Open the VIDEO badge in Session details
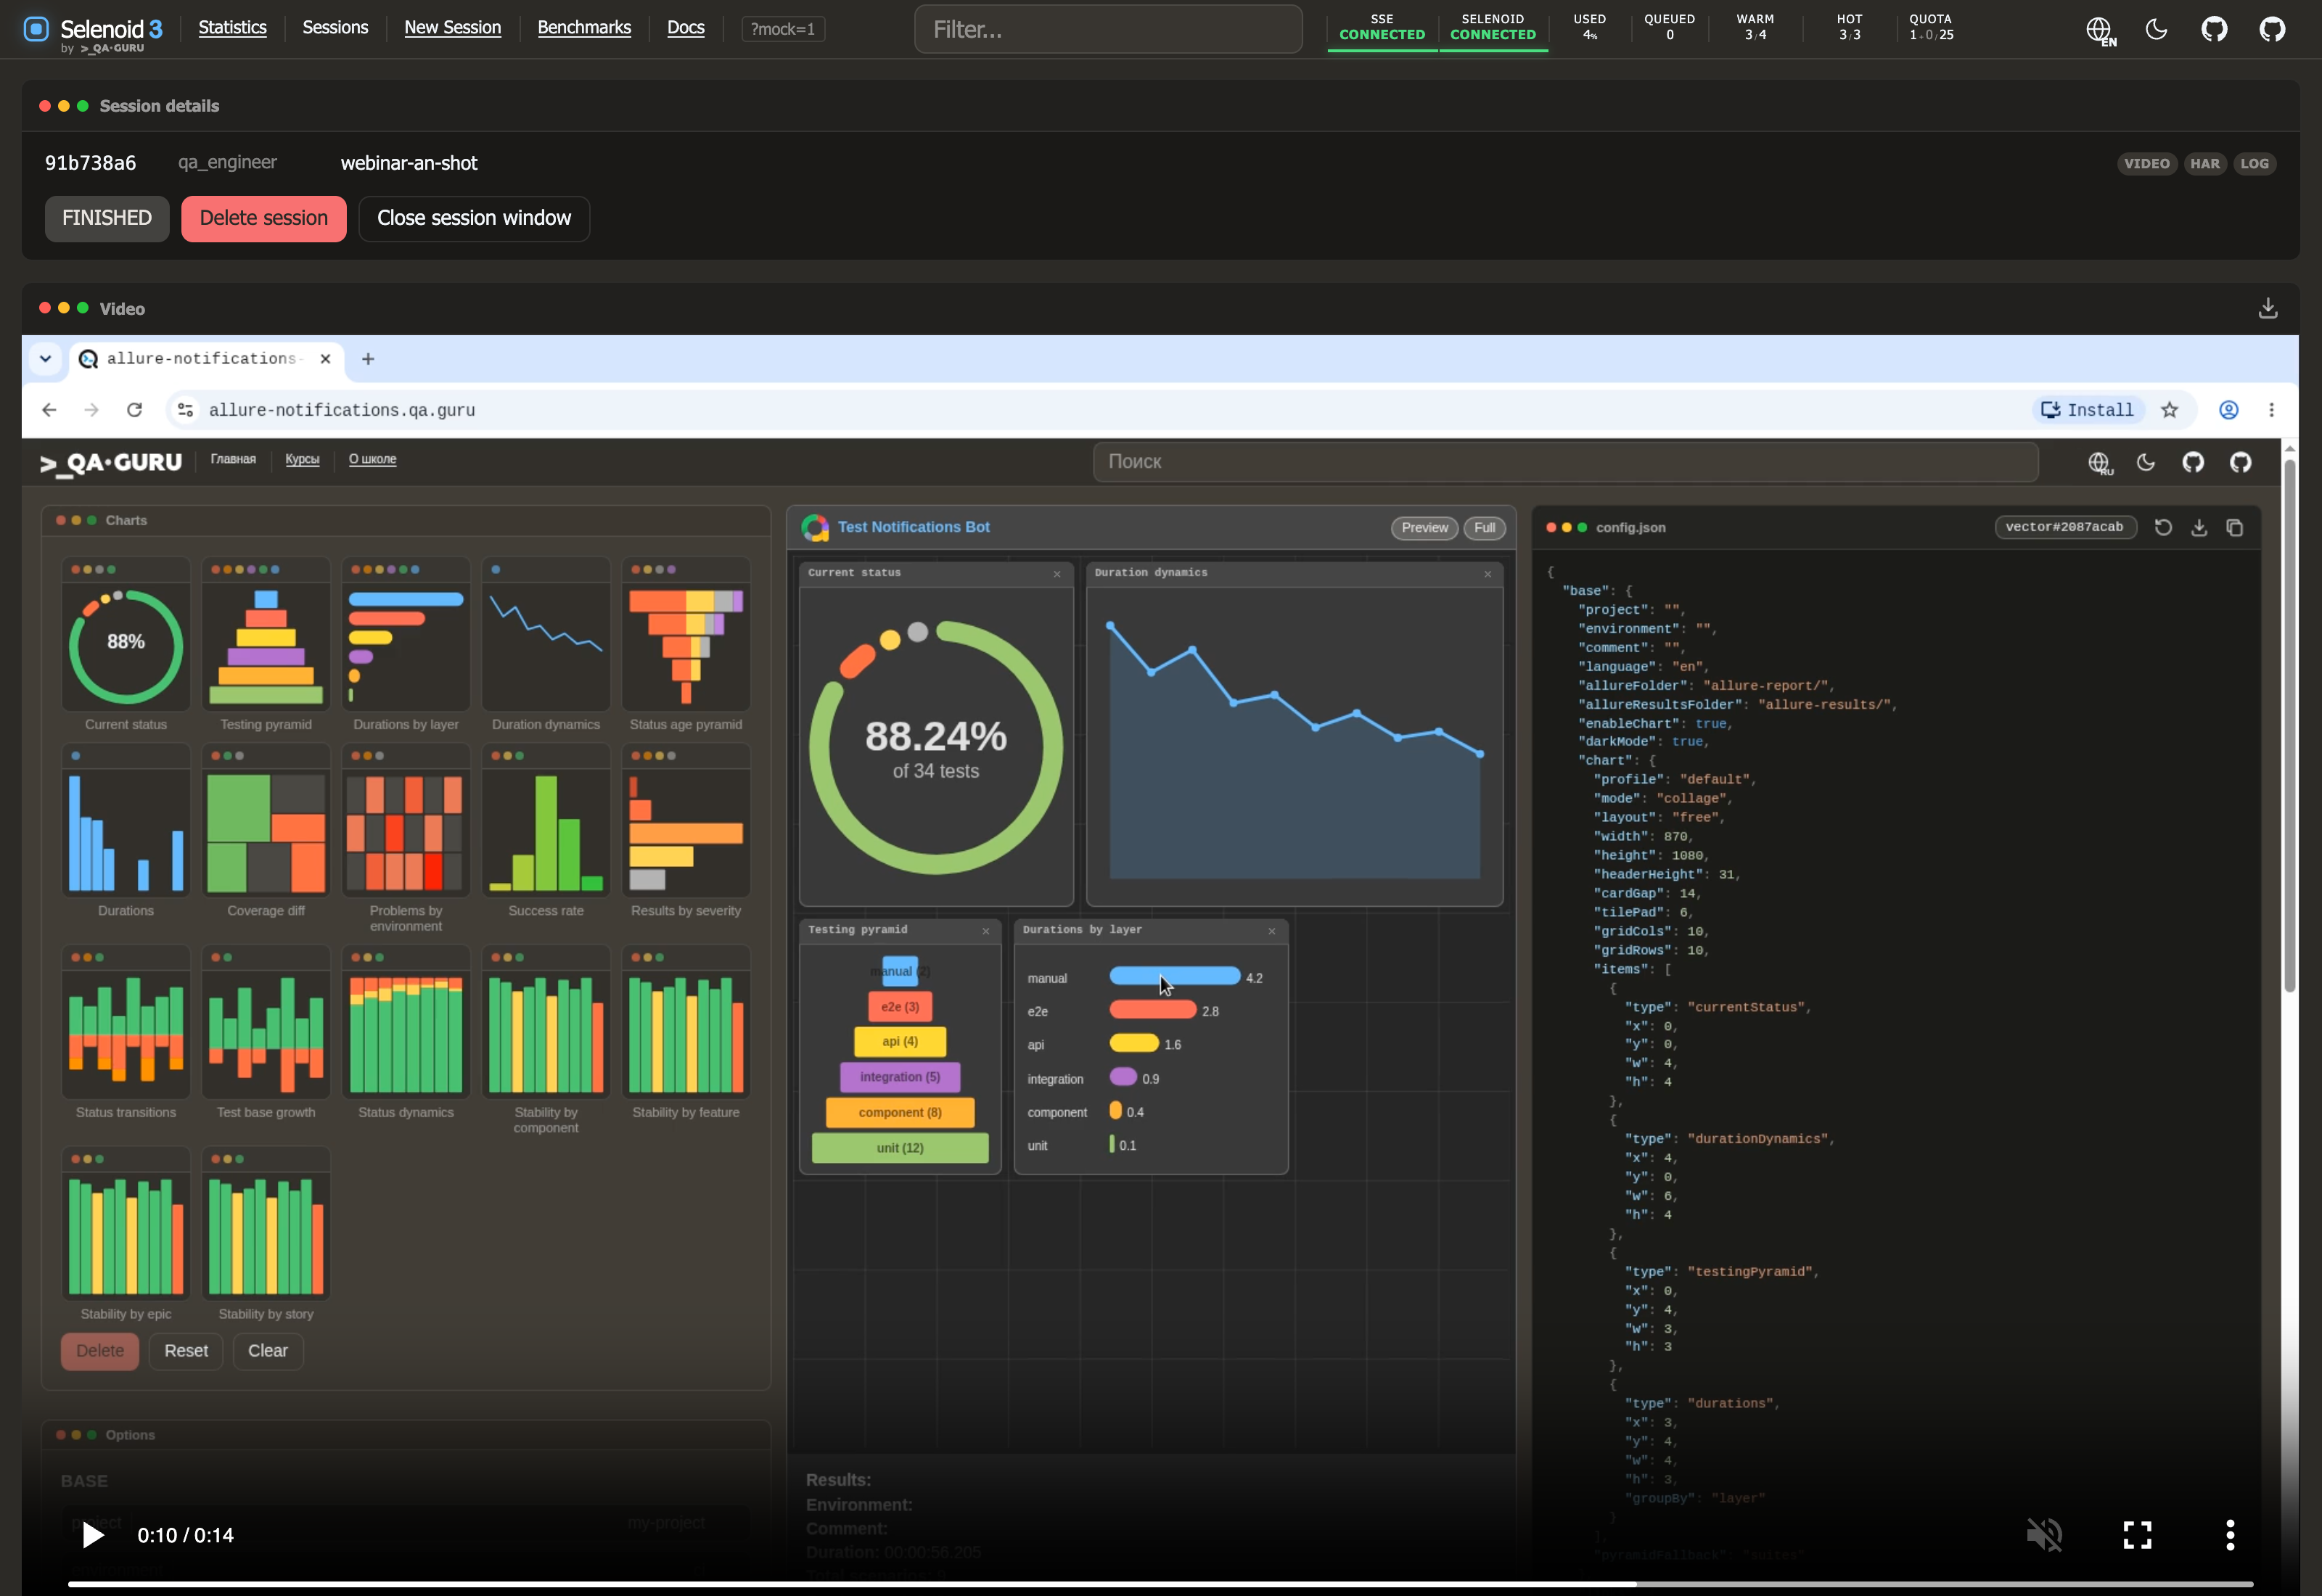Viewport: 2322px width, 1596px height. tap(2147, 164)
